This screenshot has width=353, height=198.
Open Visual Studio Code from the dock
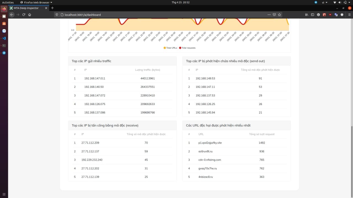point(4,38)
